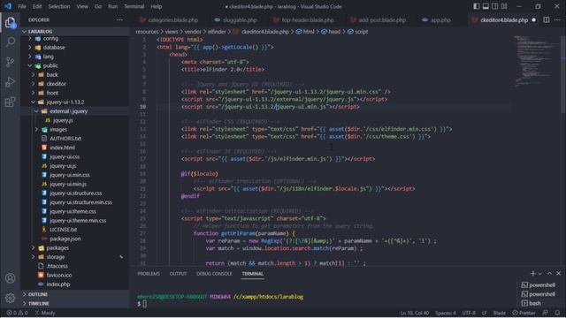The image size is (566, 318).
Task: Open the Accounts menu icon
Action: click(10, 278)
